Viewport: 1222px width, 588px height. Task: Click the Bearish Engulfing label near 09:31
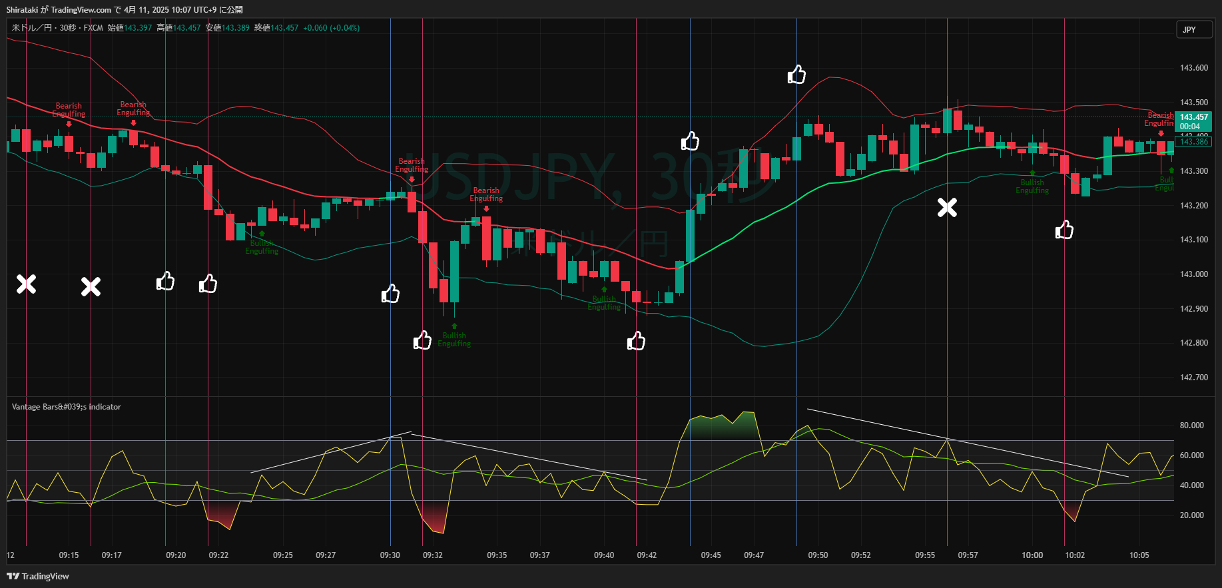[412, 165]
